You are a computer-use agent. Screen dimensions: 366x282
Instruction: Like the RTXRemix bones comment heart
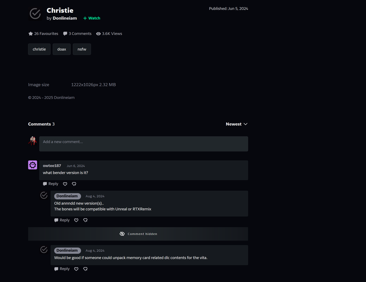[76, 220]
